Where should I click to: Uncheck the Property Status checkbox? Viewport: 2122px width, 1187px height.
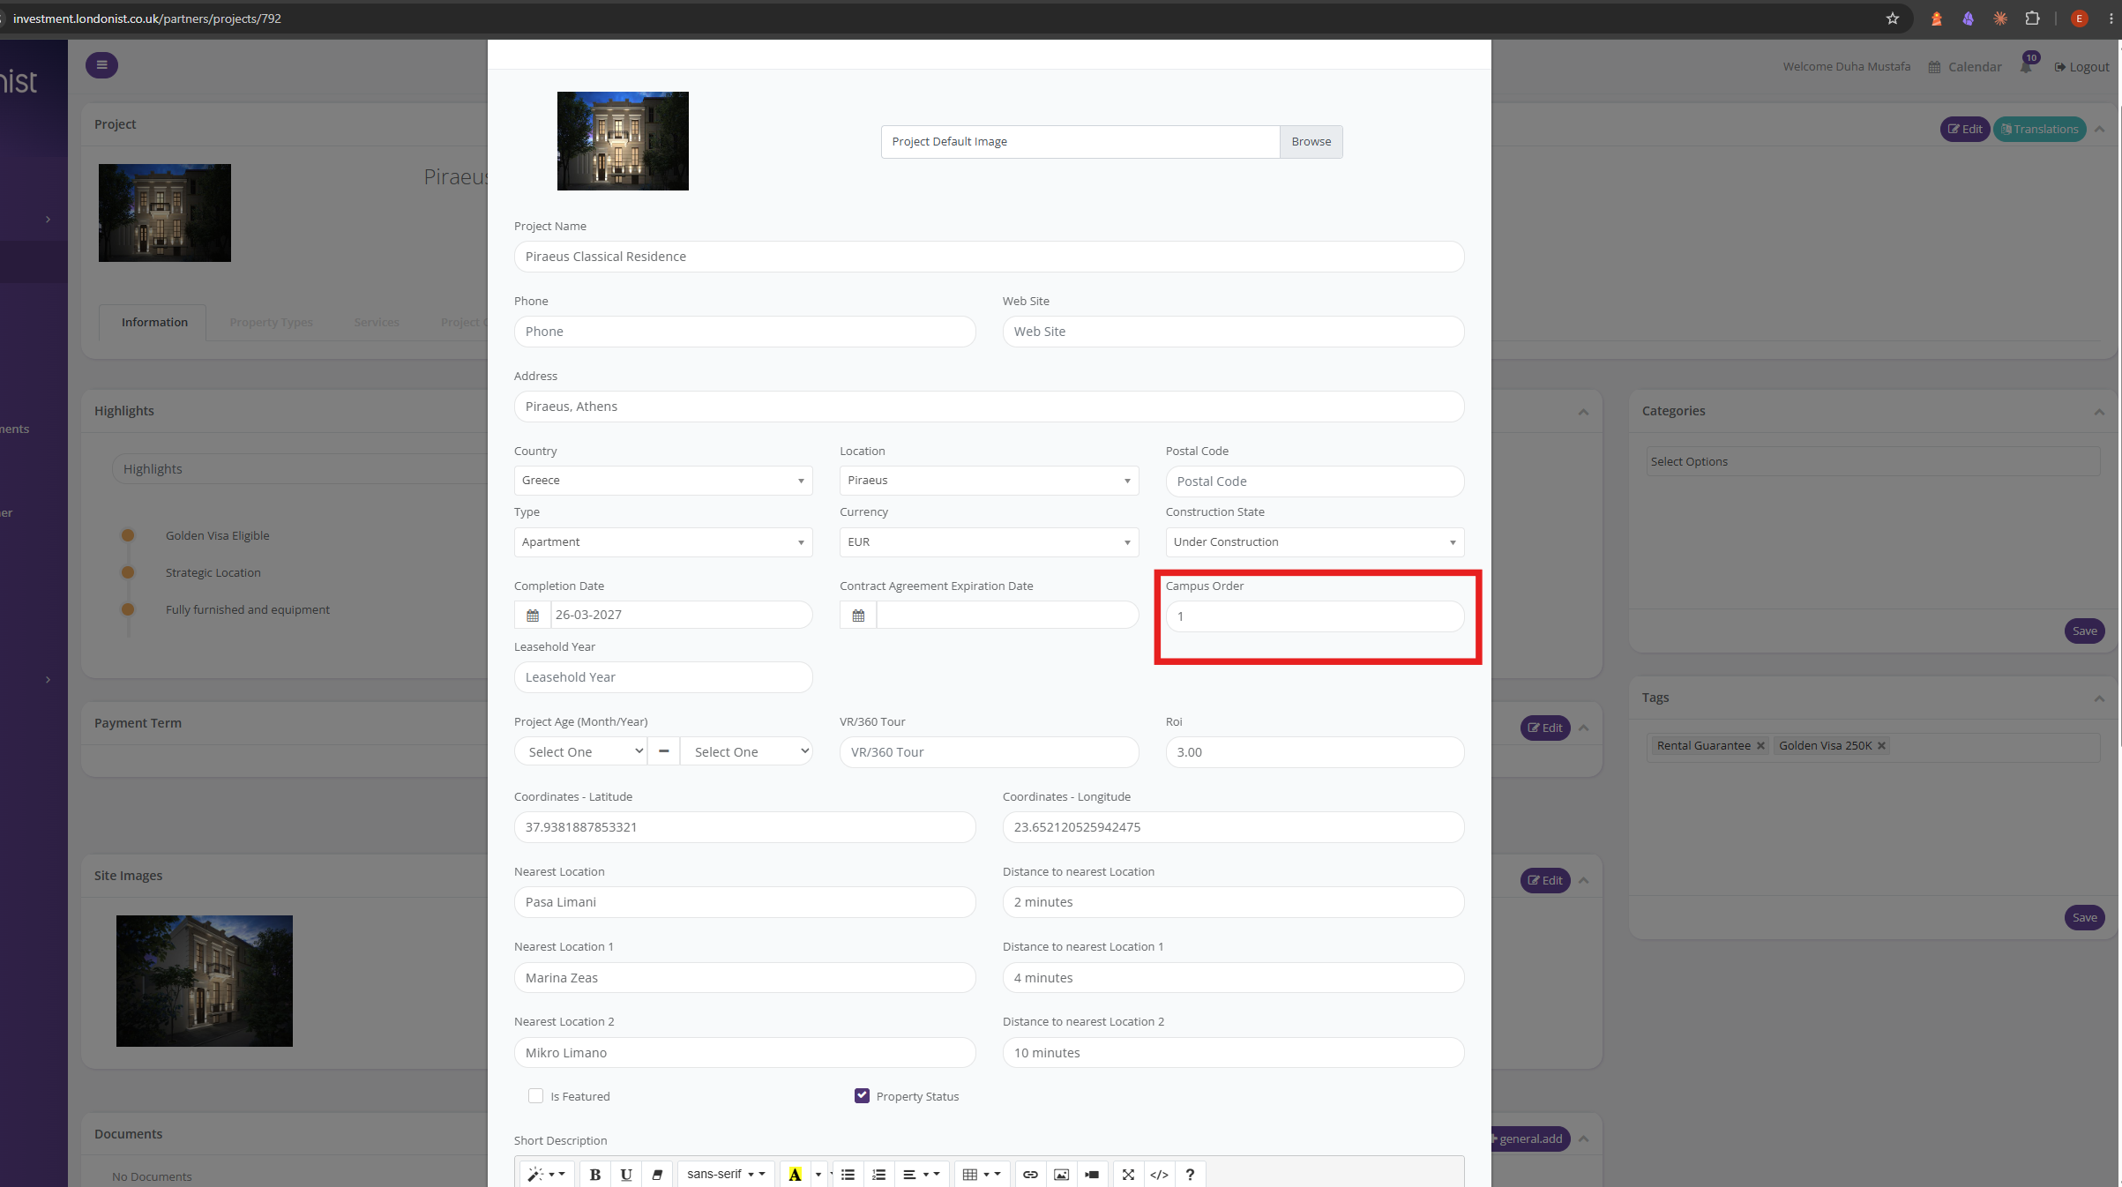[862, 1095]
